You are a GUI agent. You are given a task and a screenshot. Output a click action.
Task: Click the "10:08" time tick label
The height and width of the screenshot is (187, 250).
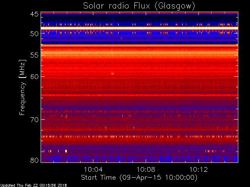click(146, 169)
